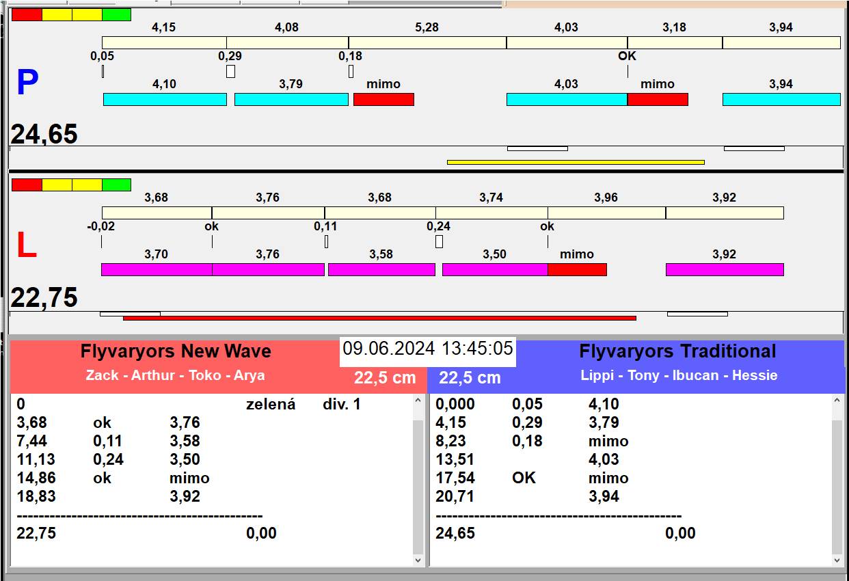Click the 0,000 entry in right list
Viewport: 849px width, 581px height.
tap(455, 404)
